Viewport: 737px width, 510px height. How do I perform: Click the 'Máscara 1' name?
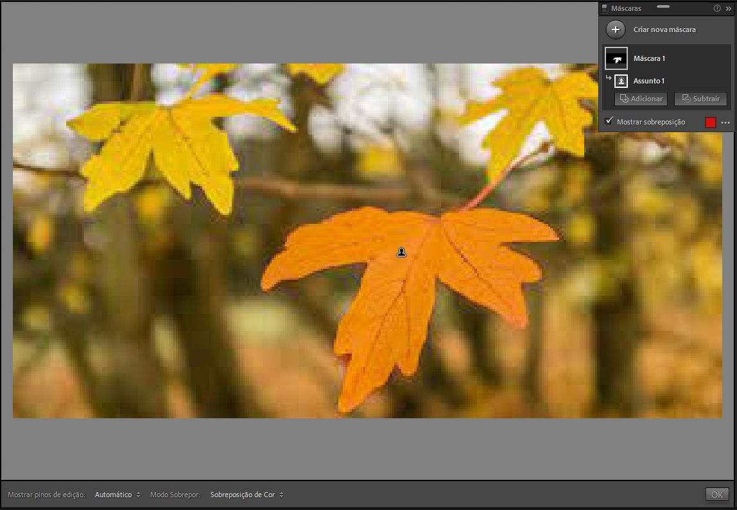(x=649, y=59)
